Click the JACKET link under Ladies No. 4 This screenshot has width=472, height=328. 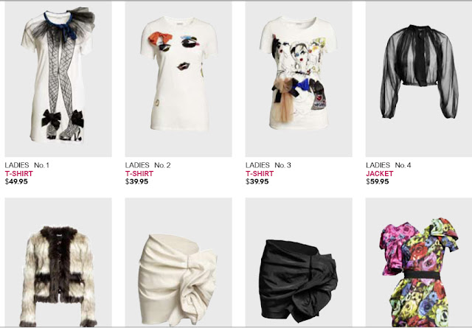click(380, 174)
